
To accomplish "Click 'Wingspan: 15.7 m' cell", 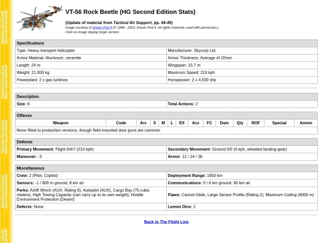I will click(x=242, y=65).
